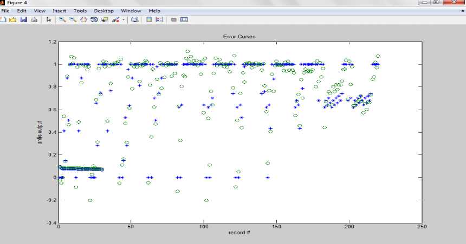The image size is (466, 244).
Task: Open the brush color dropdown arrow
Action: (x=123, y=20)
